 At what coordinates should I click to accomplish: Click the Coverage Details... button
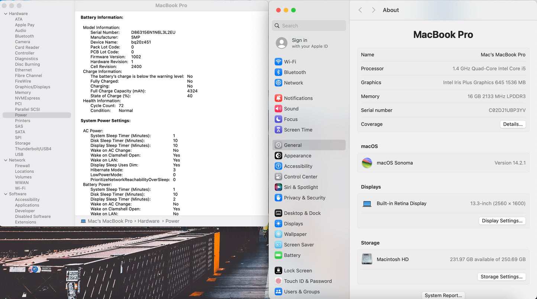click(x=512, y=124)
